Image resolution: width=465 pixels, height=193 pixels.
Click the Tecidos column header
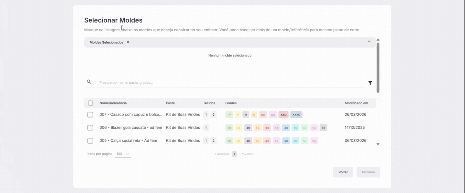click(x=209, y=103)
